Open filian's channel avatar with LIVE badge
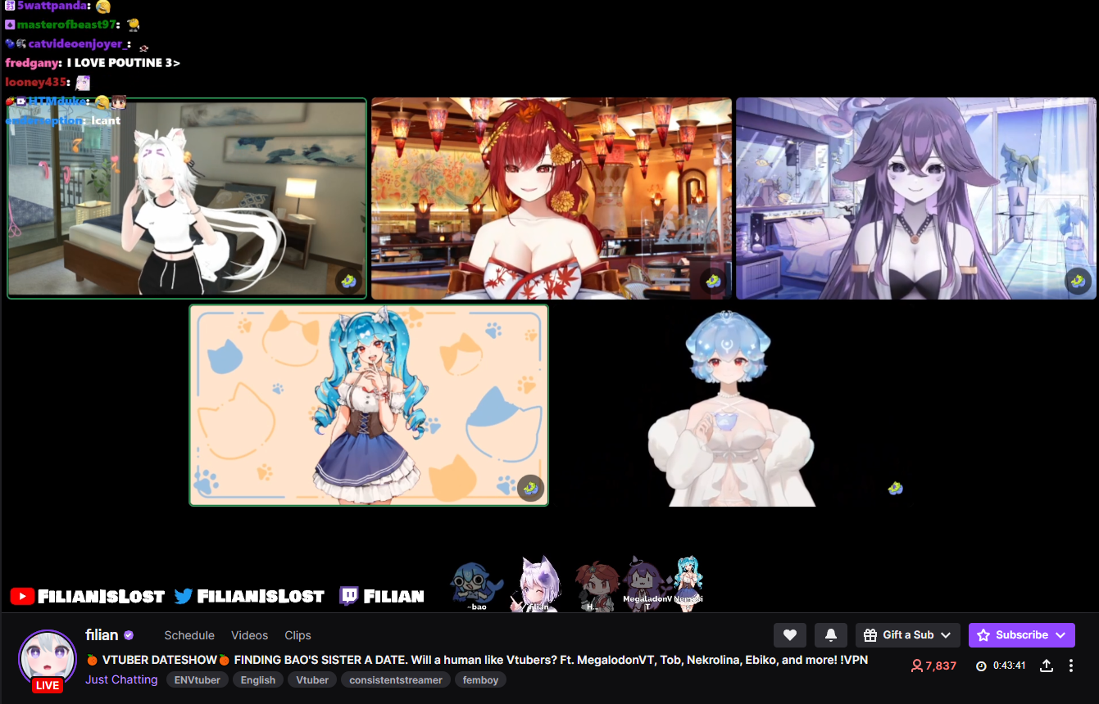The image size is (1099, 704). click(48, 661)
